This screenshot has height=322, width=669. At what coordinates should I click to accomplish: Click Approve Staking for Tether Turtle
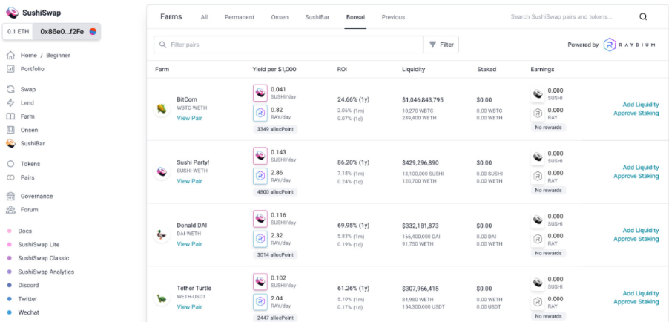[x=636, y=301]
